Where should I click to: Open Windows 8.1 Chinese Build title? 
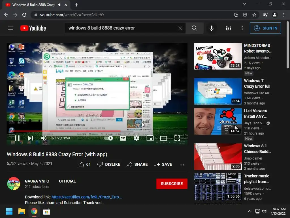point(257,149)
